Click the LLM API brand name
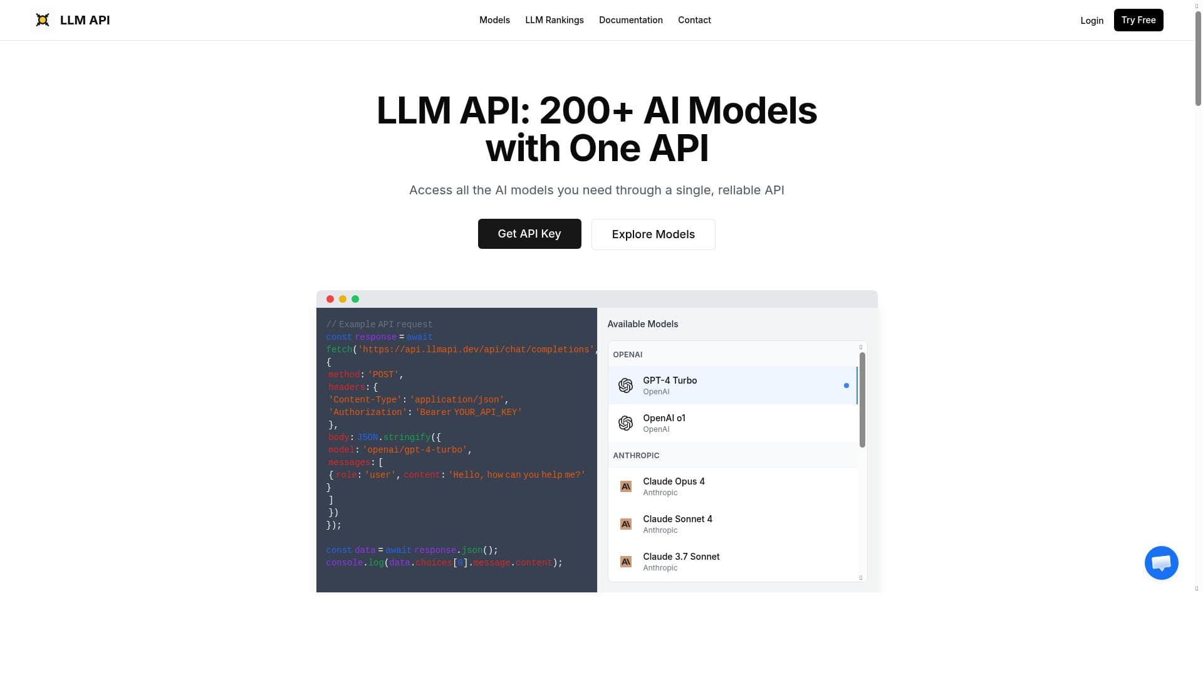Screen dimensions: 1203x677 [85, 20]
